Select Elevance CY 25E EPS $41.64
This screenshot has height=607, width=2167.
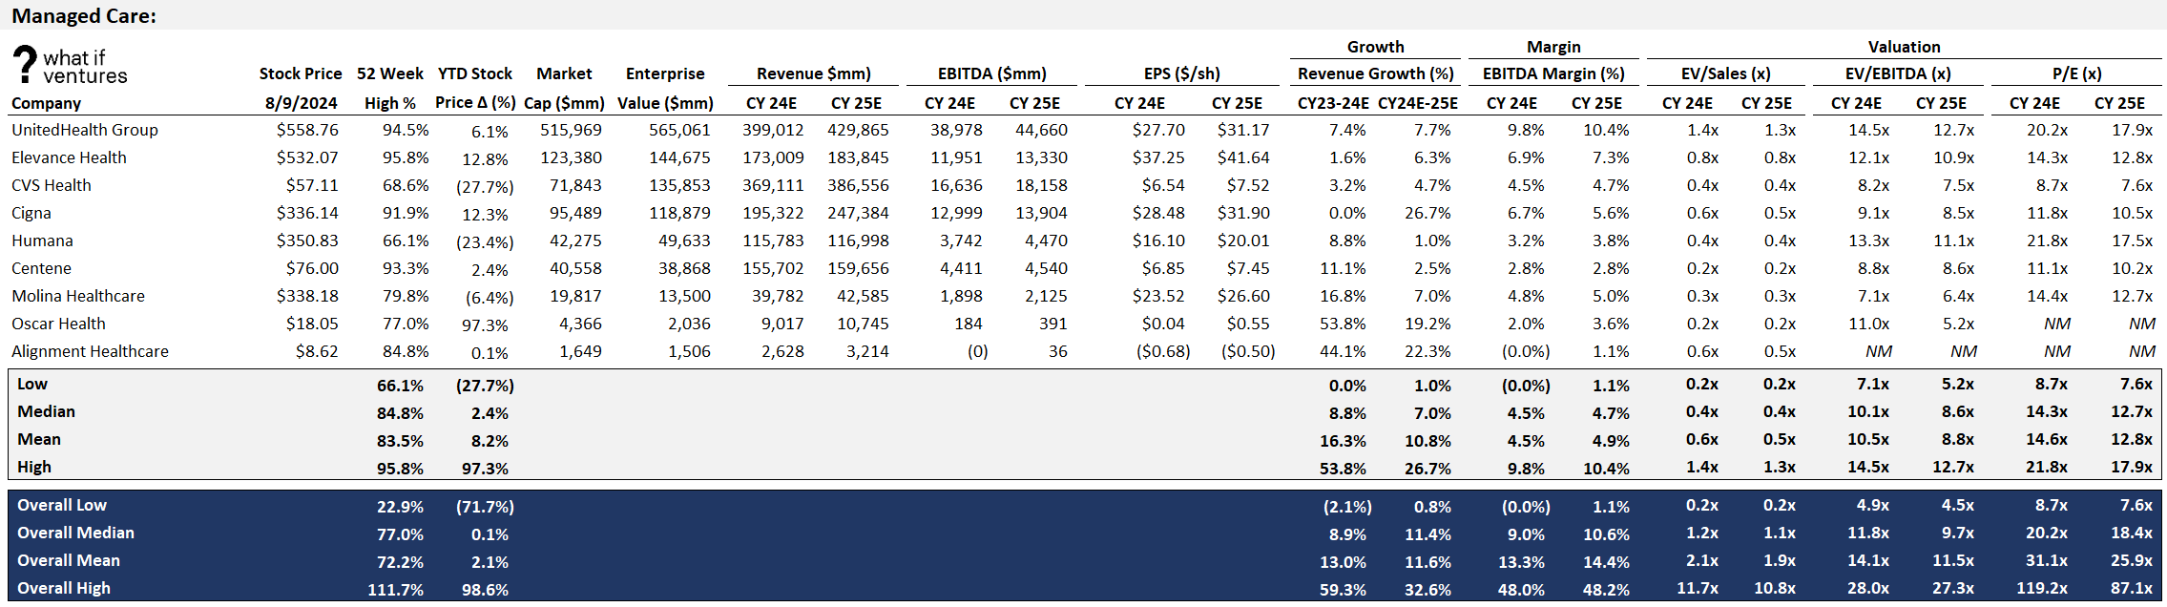click(1243, 157)
